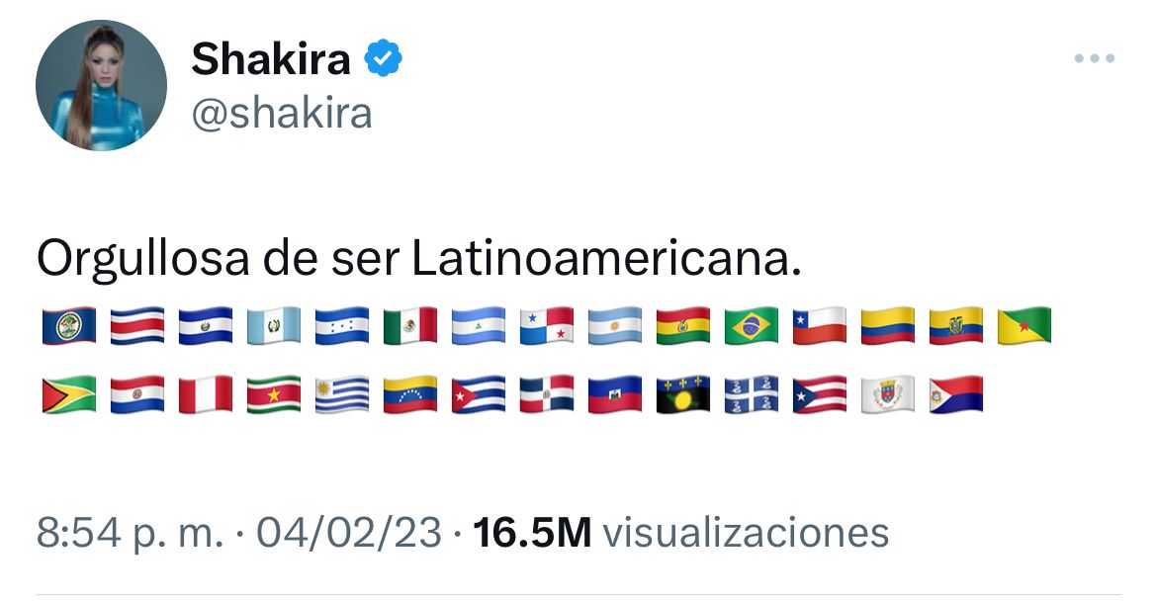Screen dimensions: 1157x601
Task: Click the Uruguay flag emoji
Action: click(x=341, y=394)
